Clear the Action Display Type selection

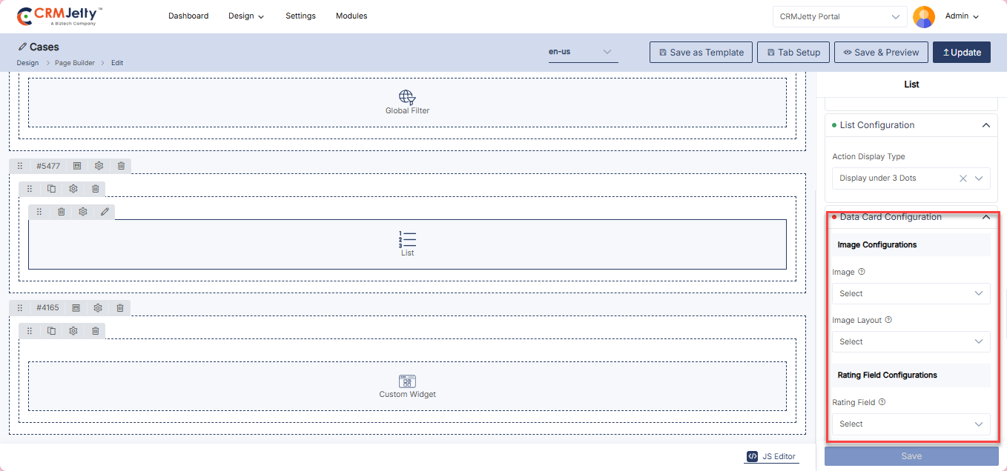pos(963,178)
